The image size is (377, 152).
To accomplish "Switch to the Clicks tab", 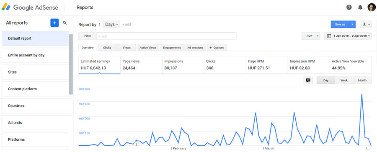I will (x=107, y=48).
